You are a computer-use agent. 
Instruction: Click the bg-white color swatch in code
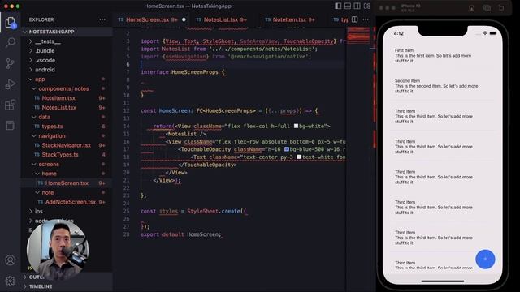(x=296, y=127)
